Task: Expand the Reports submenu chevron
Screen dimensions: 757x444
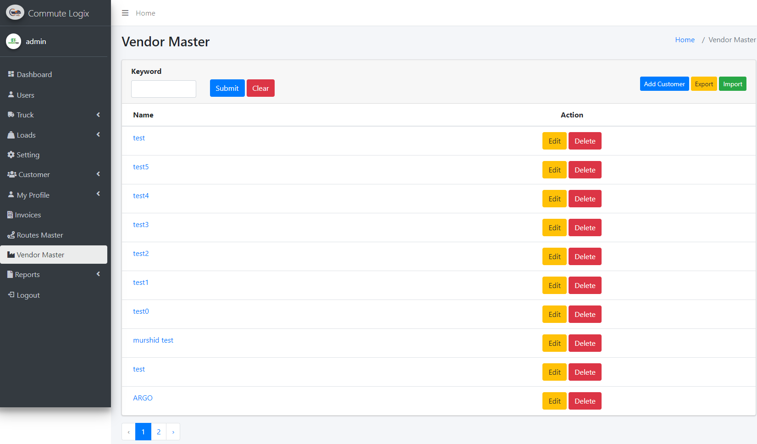Action: point(98,274)
